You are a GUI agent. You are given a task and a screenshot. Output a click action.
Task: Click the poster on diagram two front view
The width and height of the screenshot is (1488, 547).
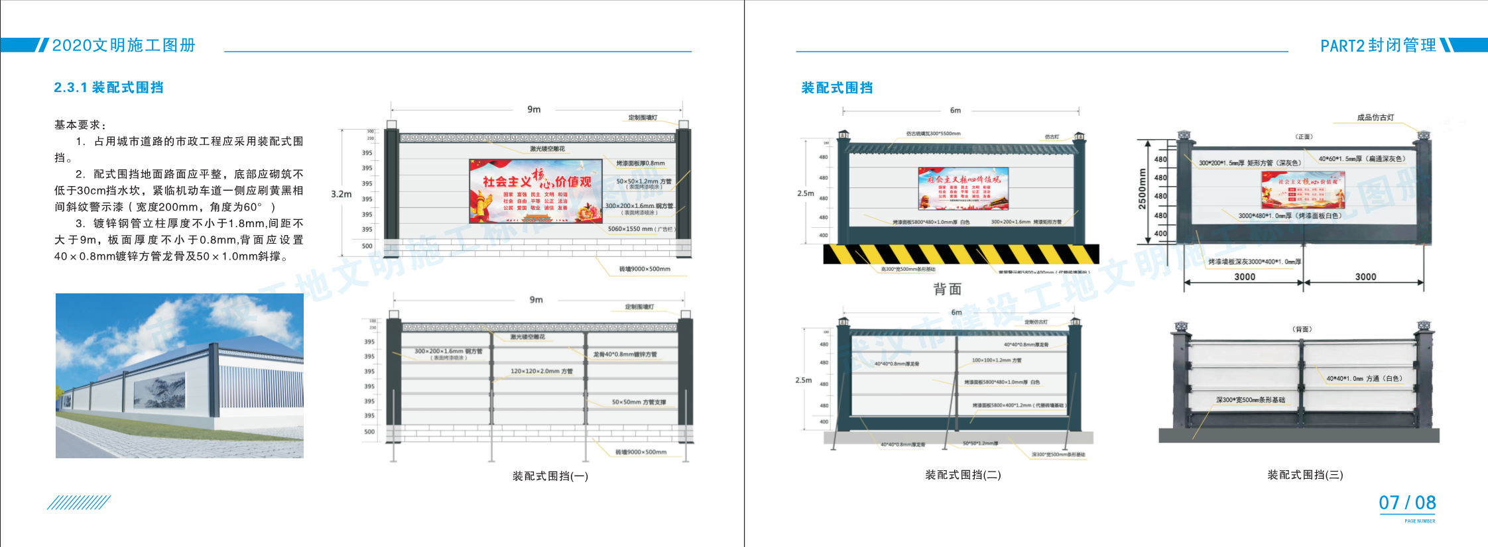tap(963, 188)
